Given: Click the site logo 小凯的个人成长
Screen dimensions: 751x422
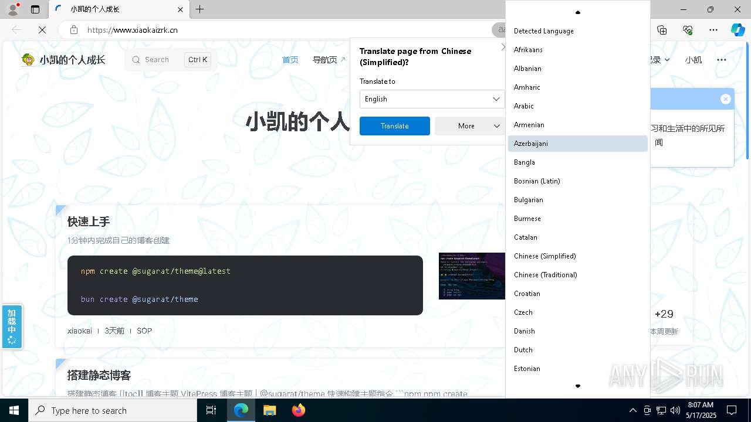Looking at the screenshot, I should click(63, 60).
